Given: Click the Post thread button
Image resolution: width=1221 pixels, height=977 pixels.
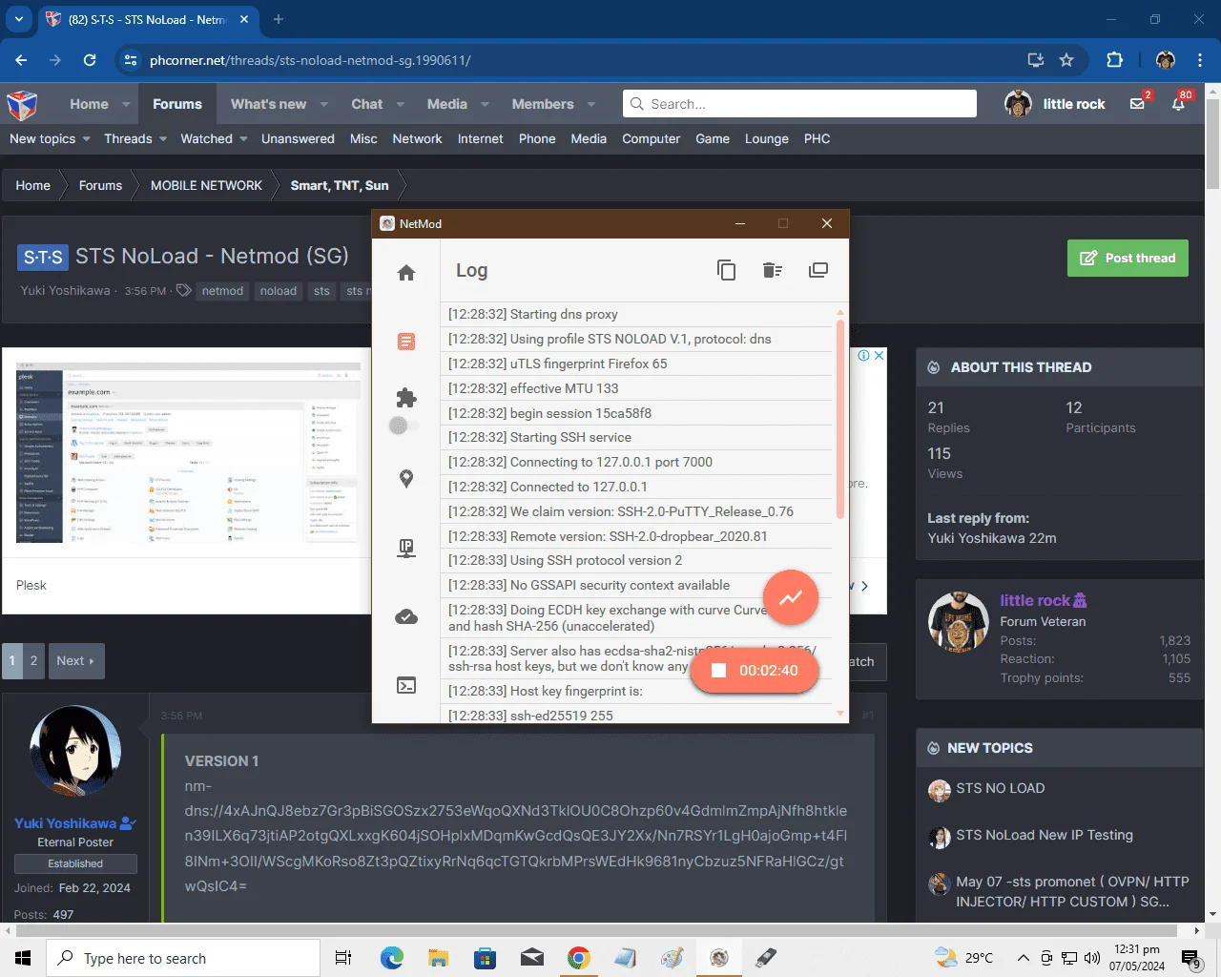Looking at the screenshot, I should pyautogui.click(x=1128, y=258).
